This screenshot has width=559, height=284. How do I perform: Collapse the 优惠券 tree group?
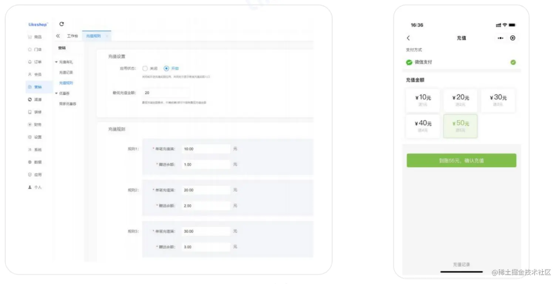(x=57, y=94)
